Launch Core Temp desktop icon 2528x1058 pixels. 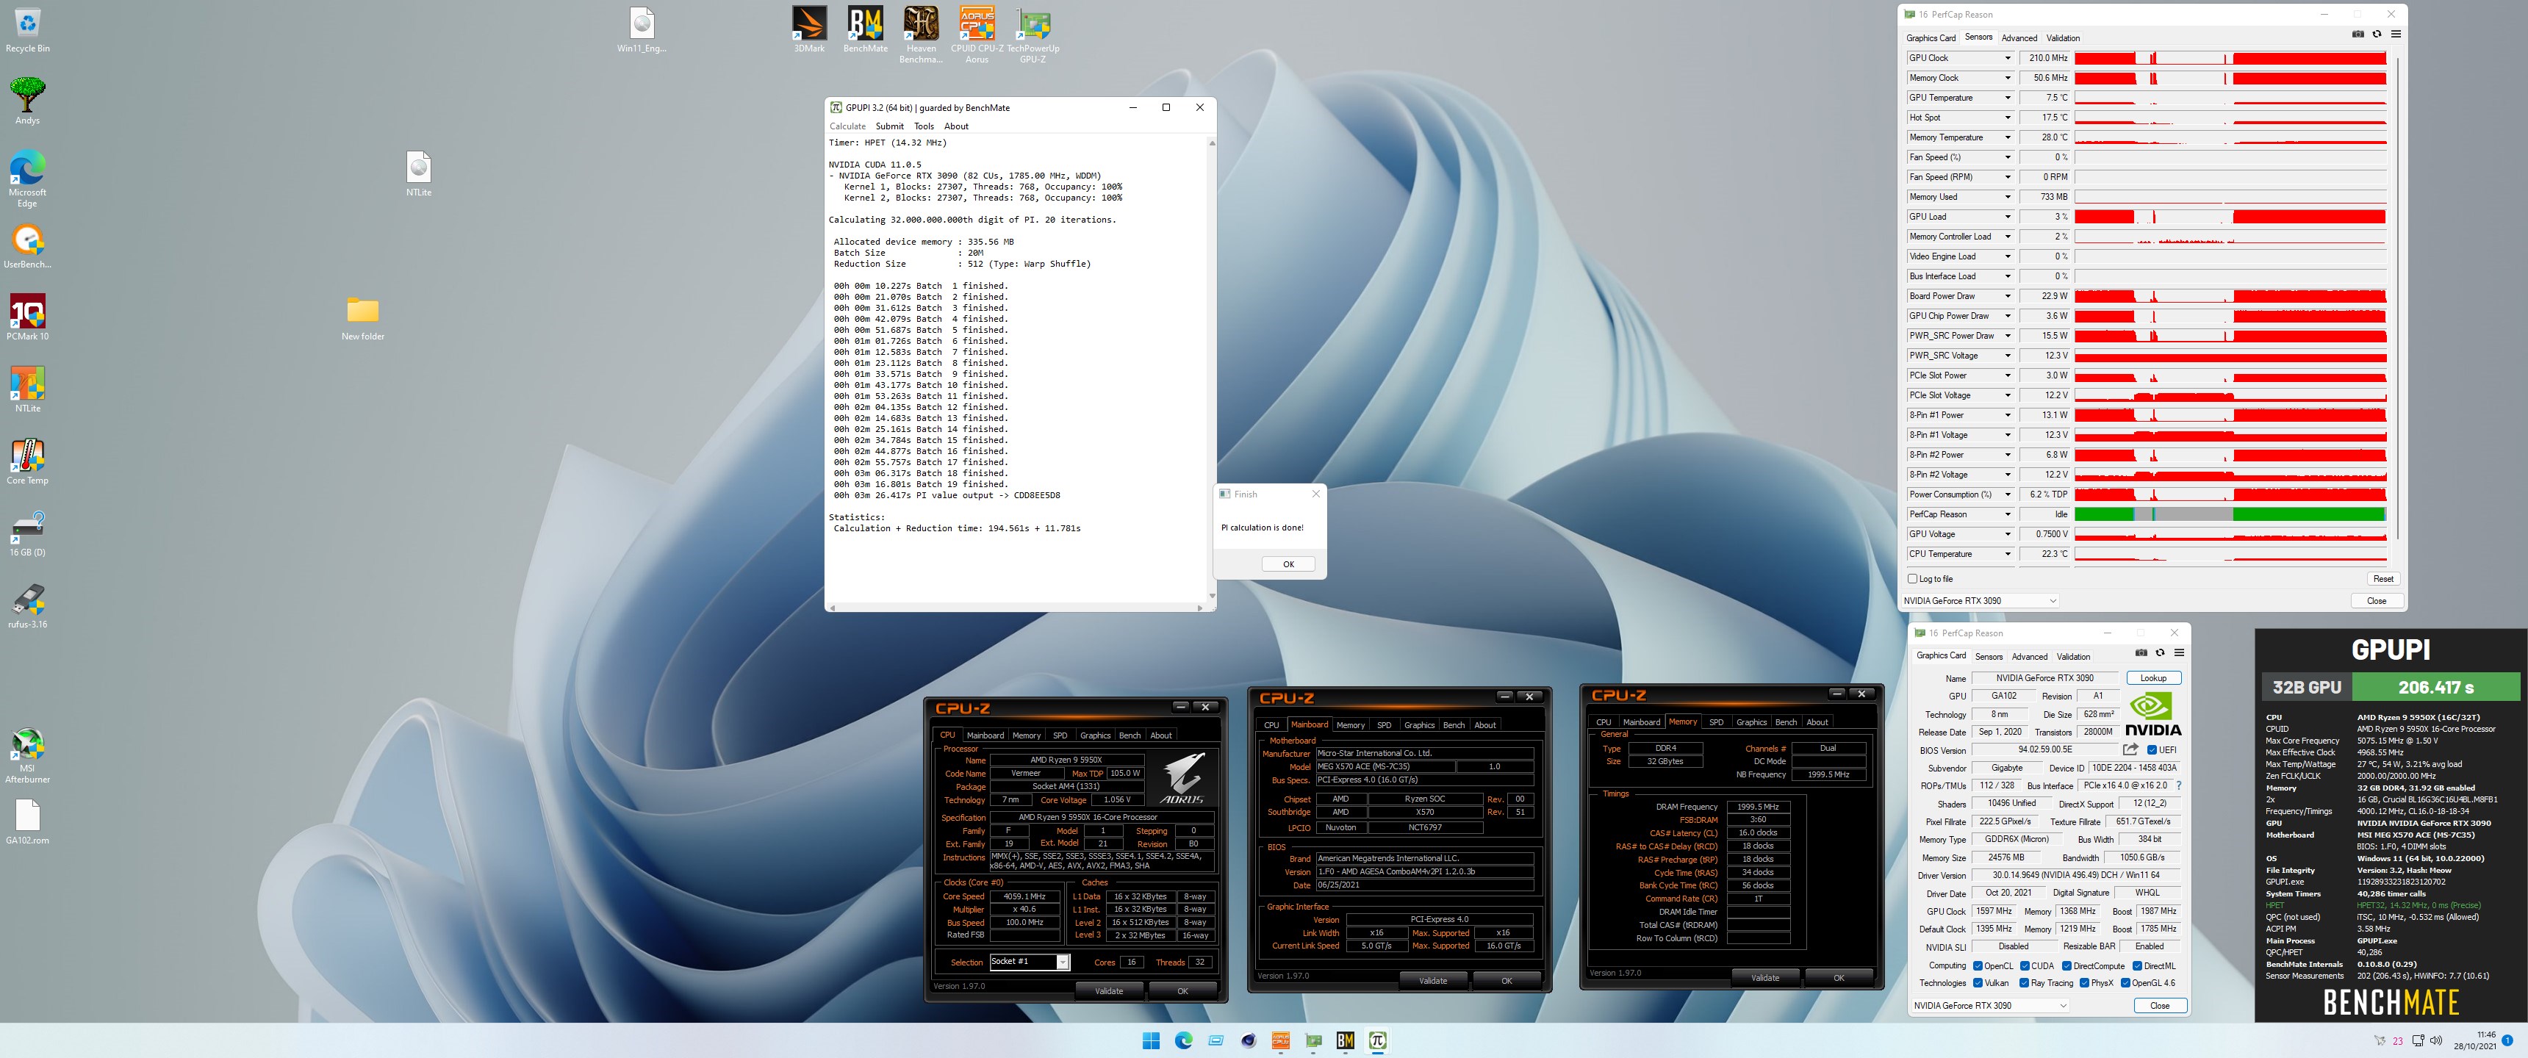click(27, 461)
